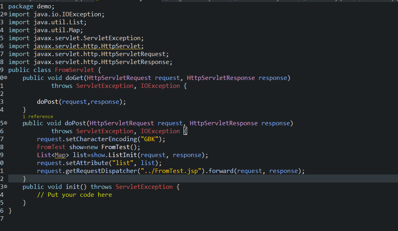Click the java.io.IOException import
The width and height of the screenshot is (398, 231).
(69, 14)
